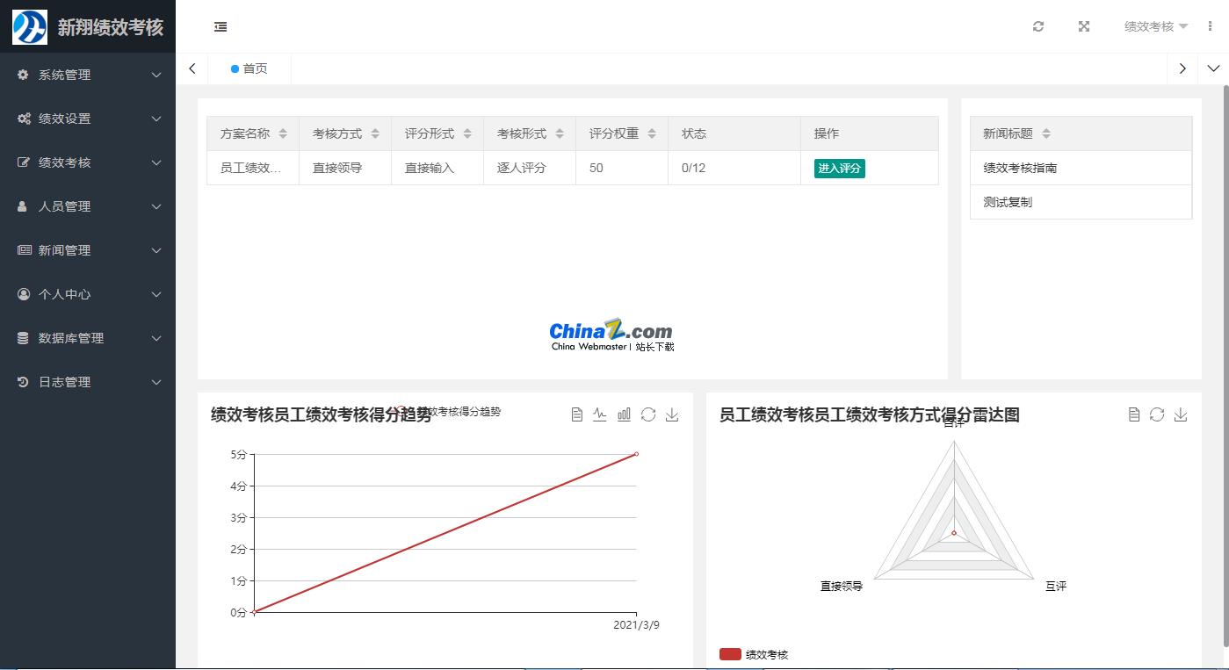The height and width of the screenshot is (670, 1229).
Task: Open the 测试复制 news item
Action: 1081,202
